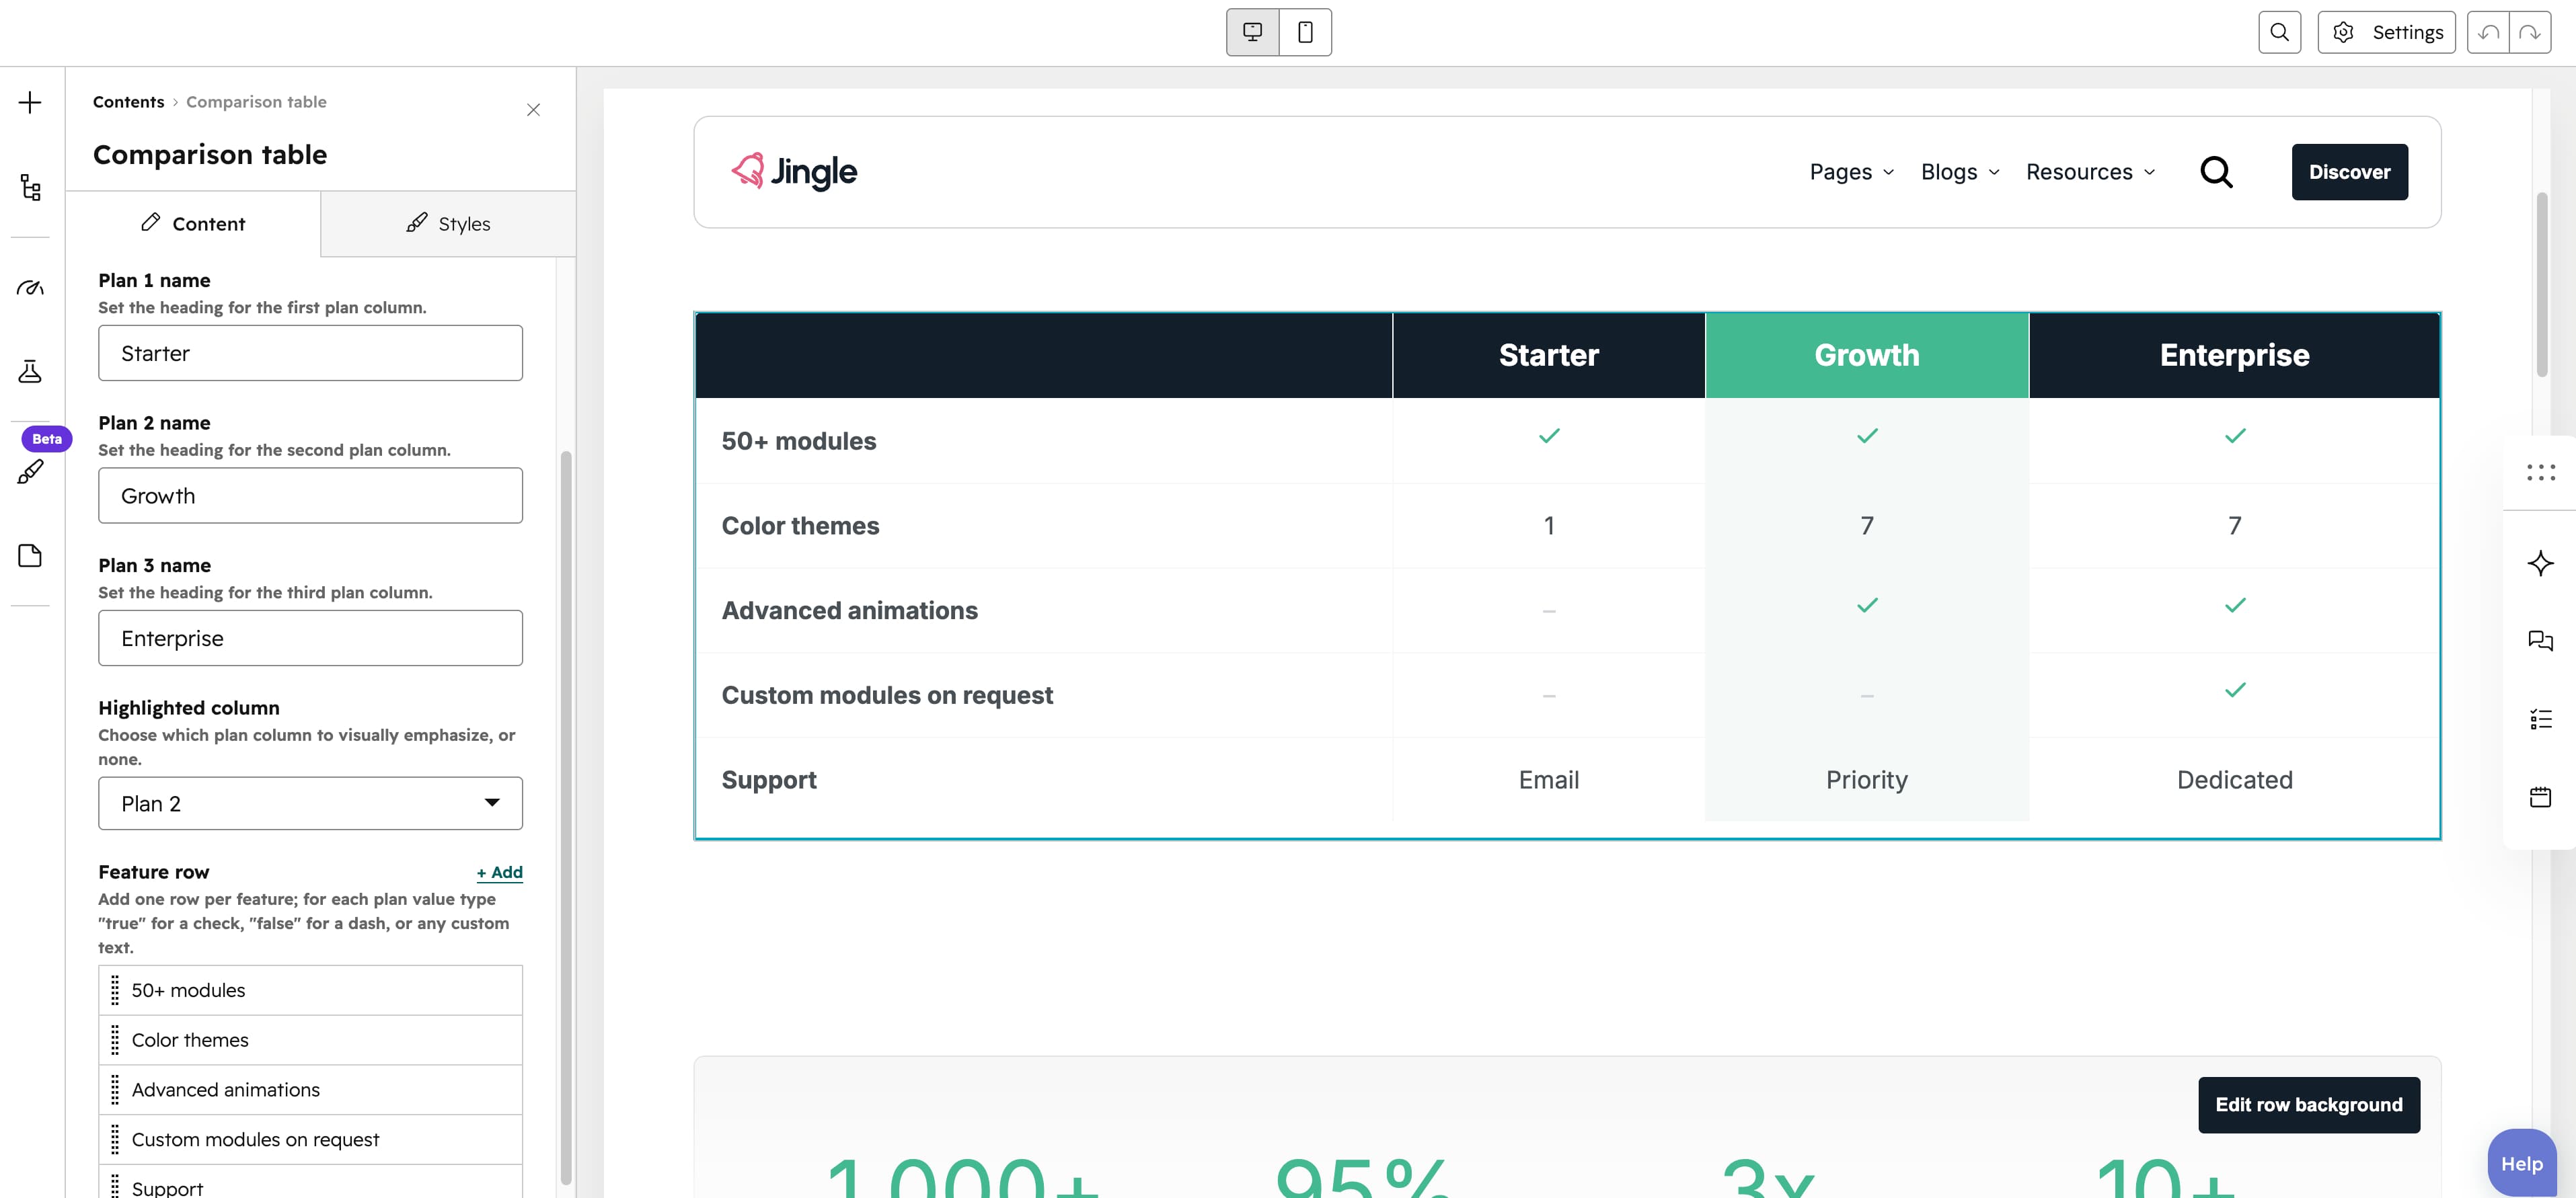Click the Discover button
Viewport: 2576px width, 1198px height.
coord(2349,172)
